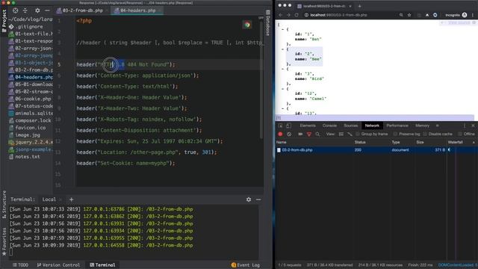Enable Preserve log checkbox
The width and height of the screenshot is (478, 269).
pos(395,134)
